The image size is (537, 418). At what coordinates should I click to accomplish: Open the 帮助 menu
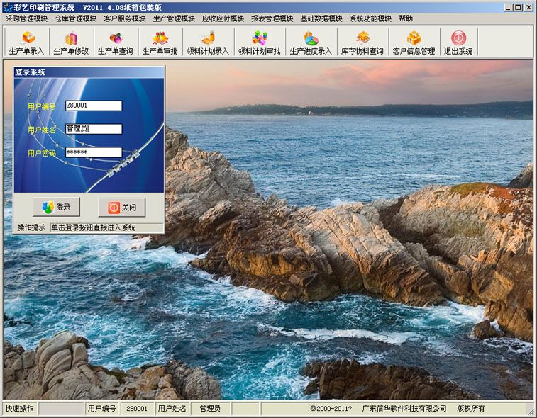coord(406,18)
